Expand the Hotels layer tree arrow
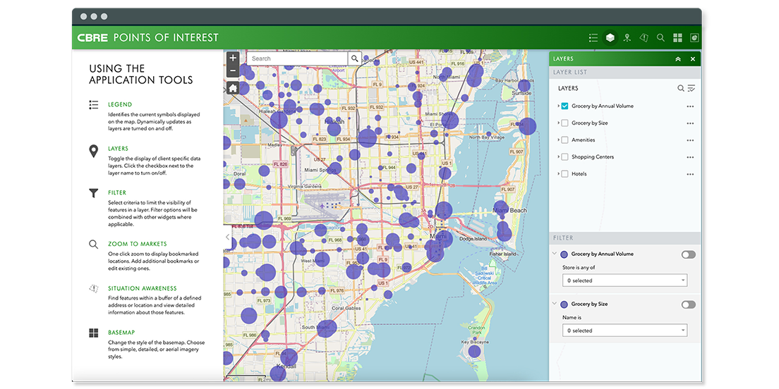This screenshot has height=389, width=779. click(558, 174)
